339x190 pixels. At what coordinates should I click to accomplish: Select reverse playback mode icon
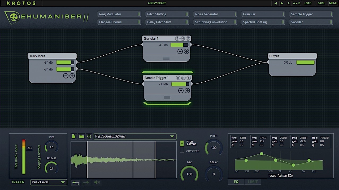tap(86, 182)
